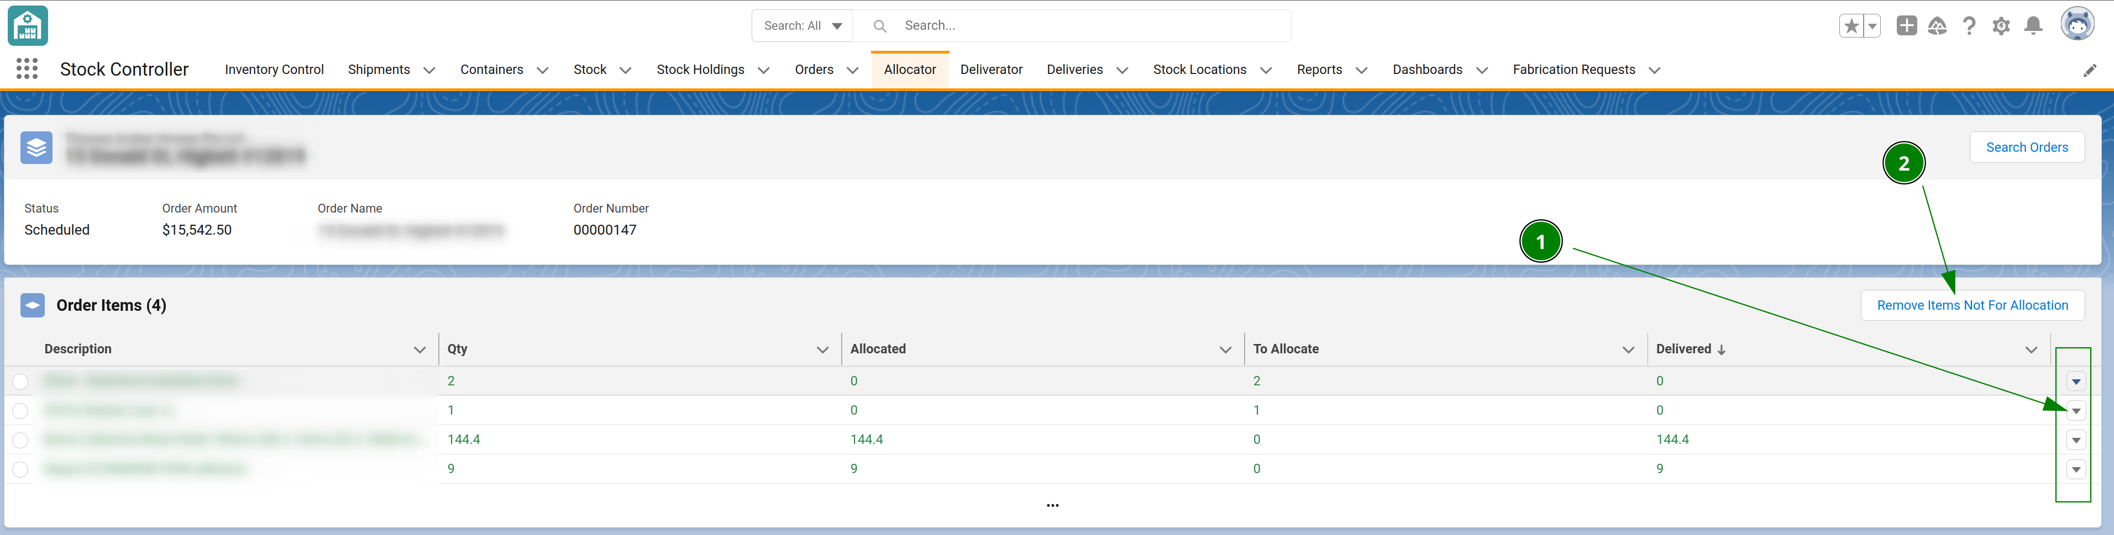Open the Dashboards tab
This screenshot has height=535, width=2114.
click(1427, 70)
